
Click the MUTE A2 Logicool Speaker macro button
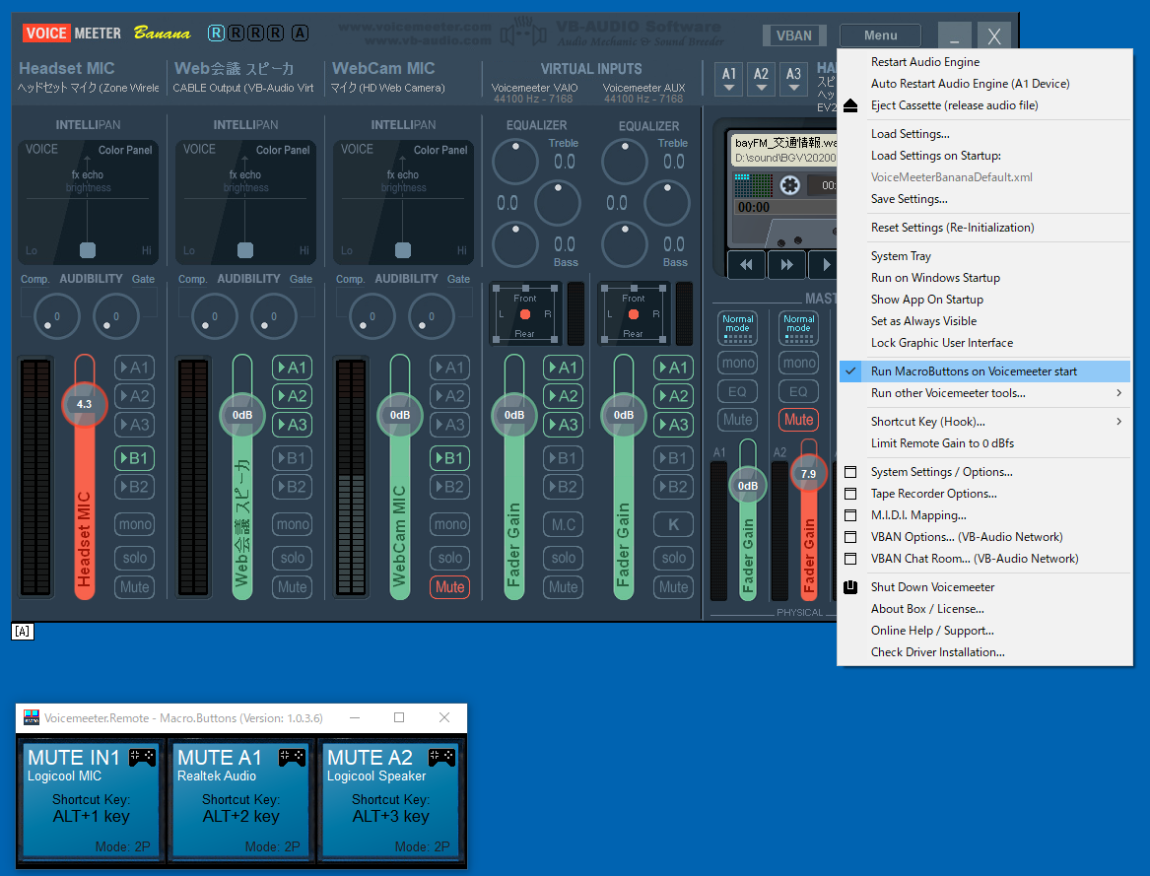(x=391, y=798)
